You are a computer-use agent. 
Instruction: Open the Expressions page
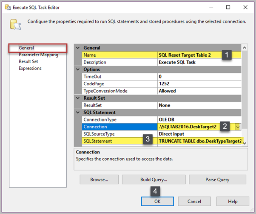30,68
